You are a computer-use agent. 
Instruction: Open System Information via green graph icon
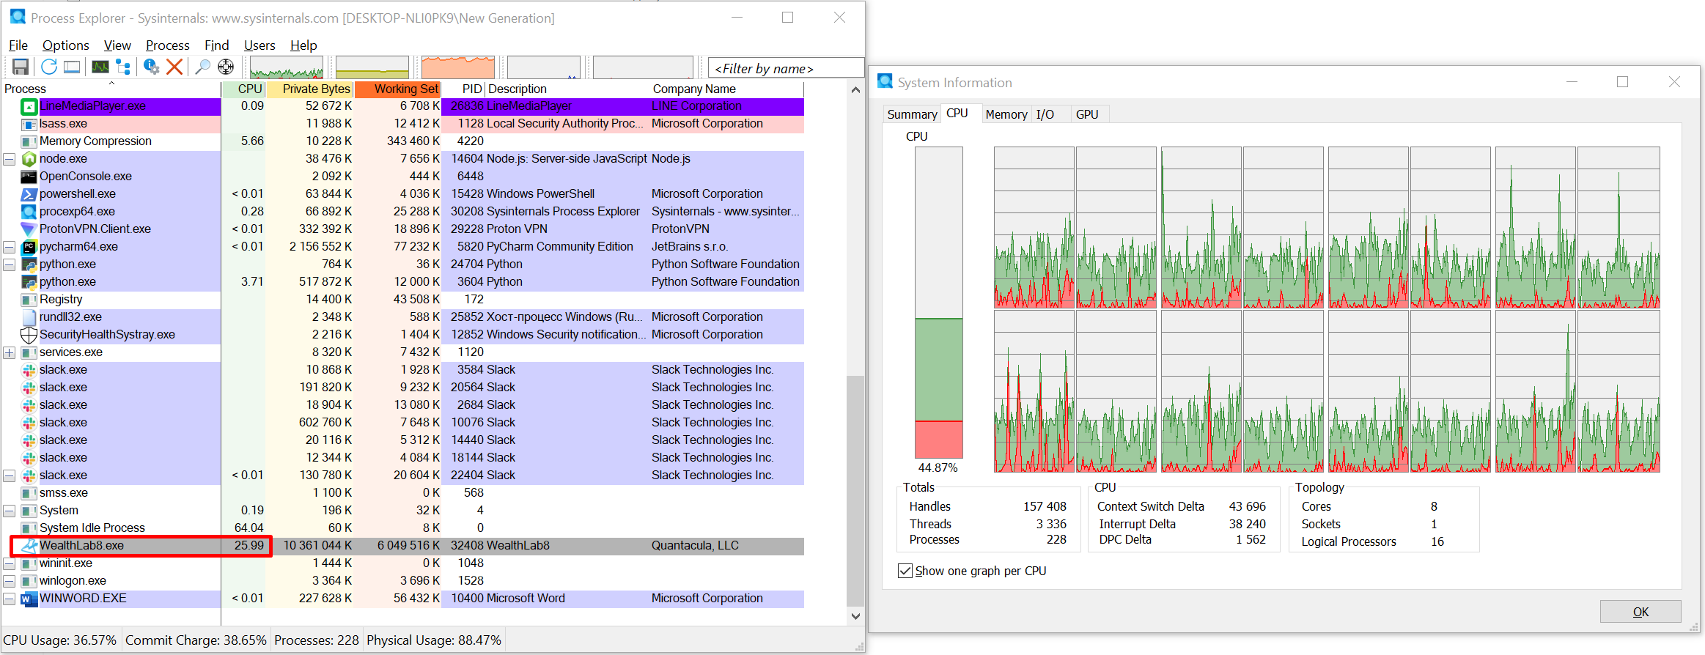(x=100, y=67)
